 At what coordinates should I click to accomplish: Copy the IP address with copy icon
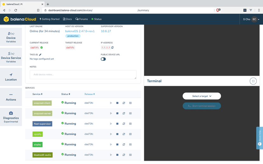pyautogui.click(x=112, y=48)
